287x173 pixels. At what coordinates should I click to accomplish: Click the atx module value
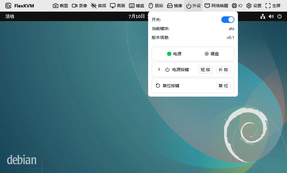[232, 29]
